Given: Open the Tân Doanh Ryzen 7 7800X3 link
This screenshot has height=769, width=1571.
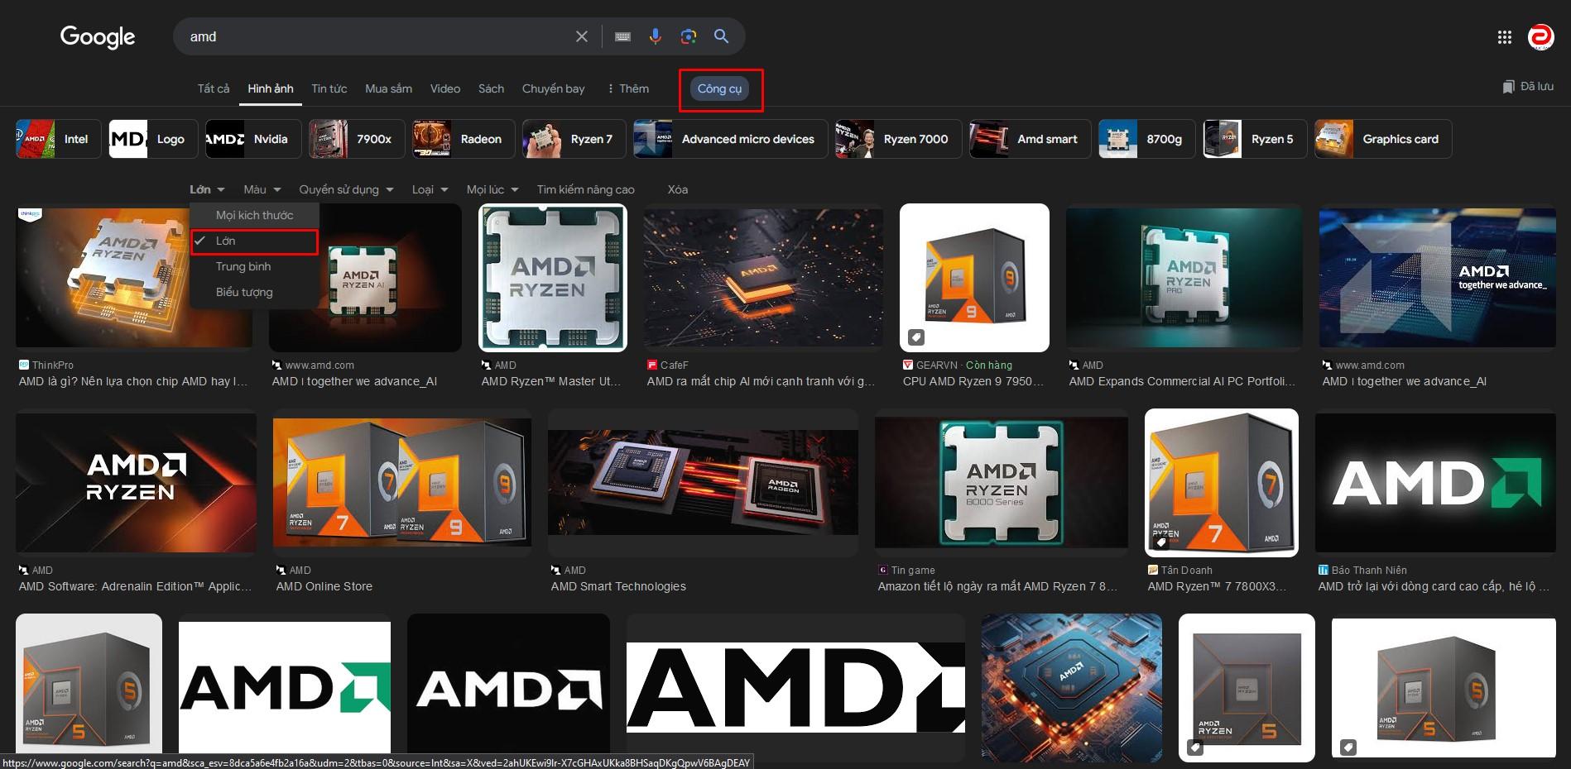Looking at the screenshot, I should [x=1217, y=586].
